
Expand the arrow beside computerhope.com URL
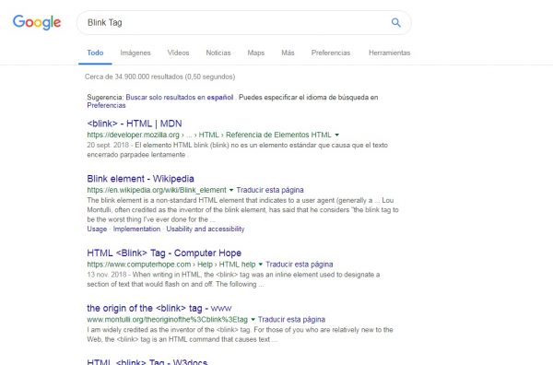pos(261,265)
